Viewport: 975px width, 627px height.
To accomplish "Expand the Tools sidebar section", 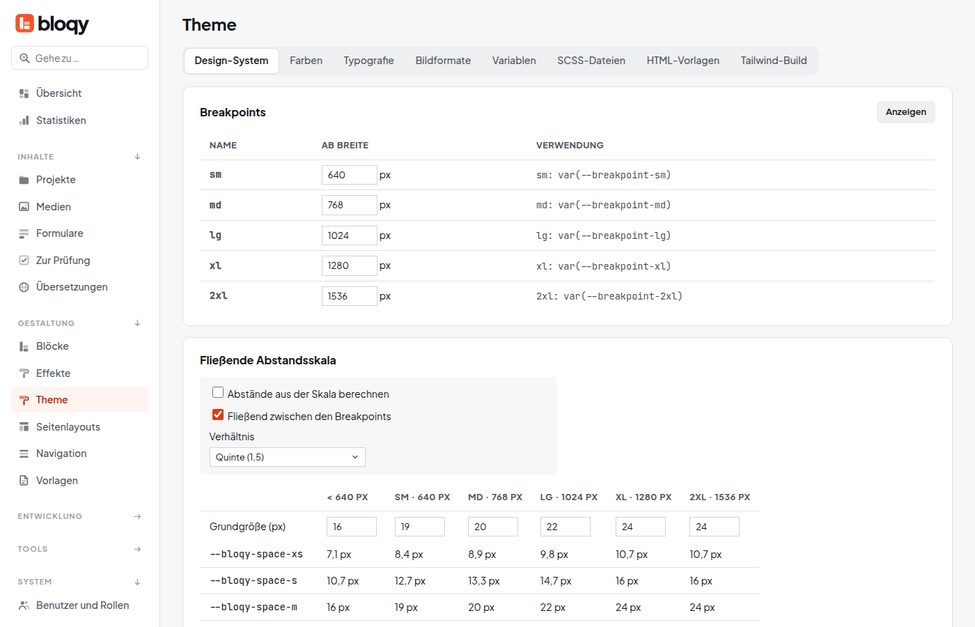I will (x=137, y=549).
